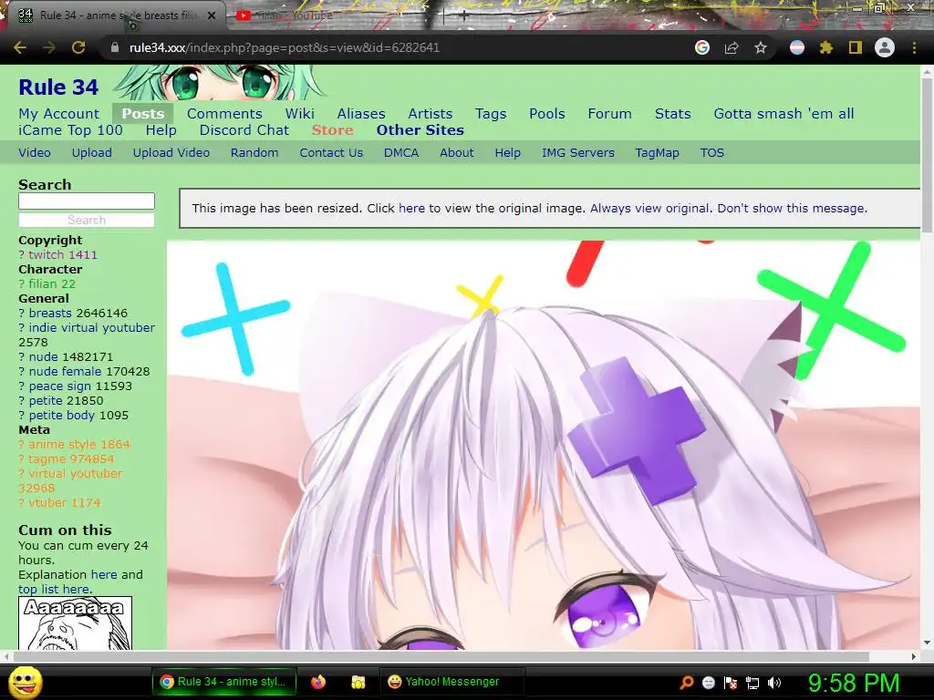
Task: Open the Wiki page
Action: point(299,114)
